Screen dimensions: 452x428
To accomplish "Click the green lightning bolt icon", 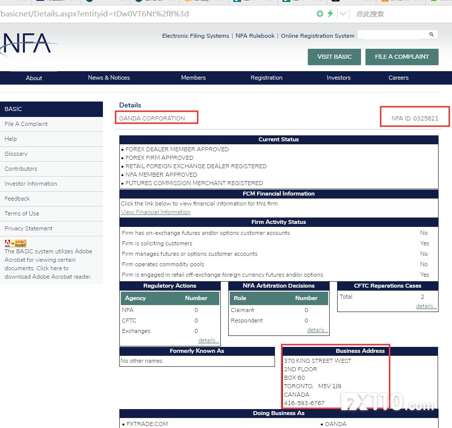I will [x=330, y=14].
